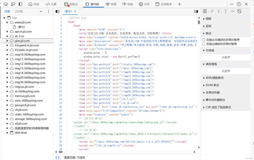Expand the passport.jd.com node
Viewport: 254px width, 160px height.
[x=7, y=105]
